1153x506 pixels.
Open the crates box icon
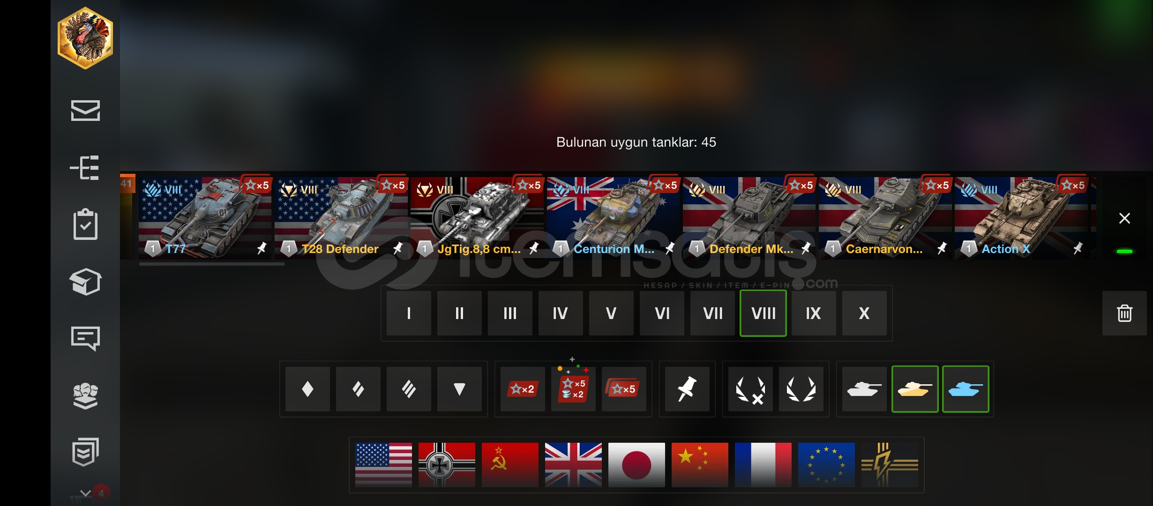click(x=85, y=282)
